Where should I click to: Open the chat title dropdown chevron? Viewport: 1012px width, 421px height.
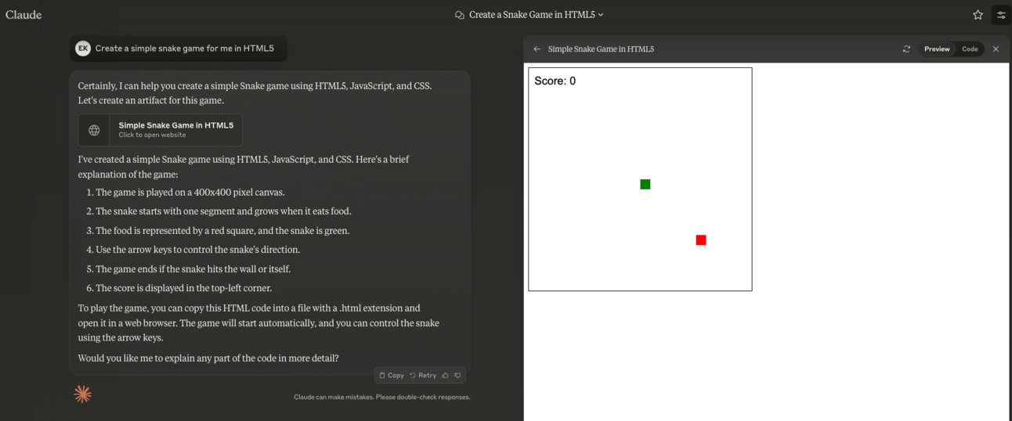601,15
